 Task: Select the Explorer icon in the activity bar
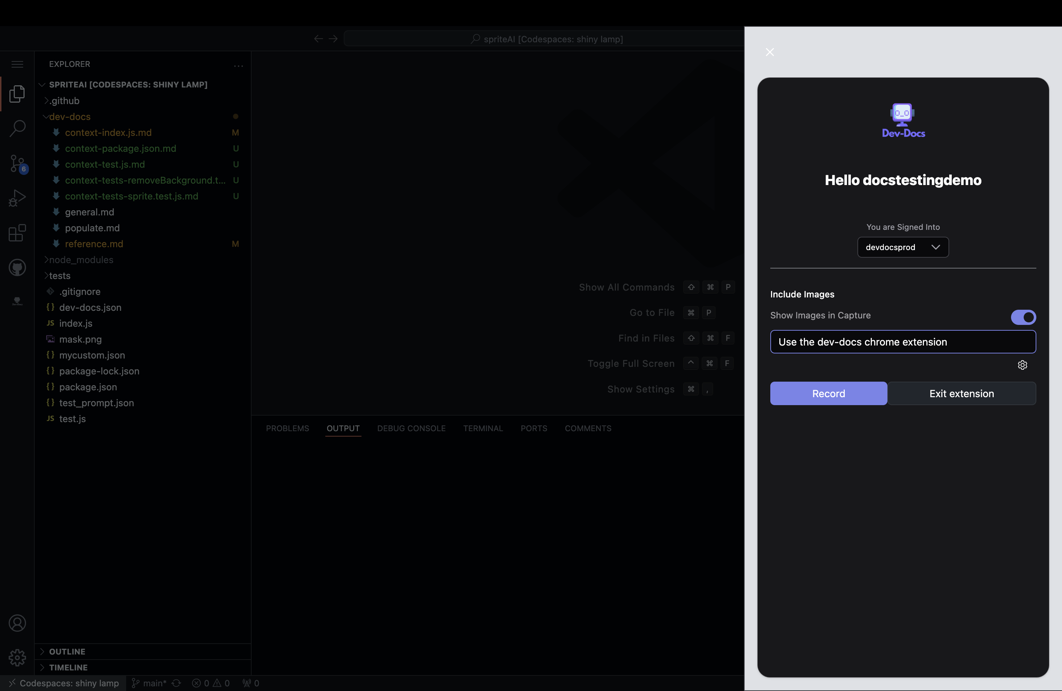pyautogui.click(x=17, y=94)
